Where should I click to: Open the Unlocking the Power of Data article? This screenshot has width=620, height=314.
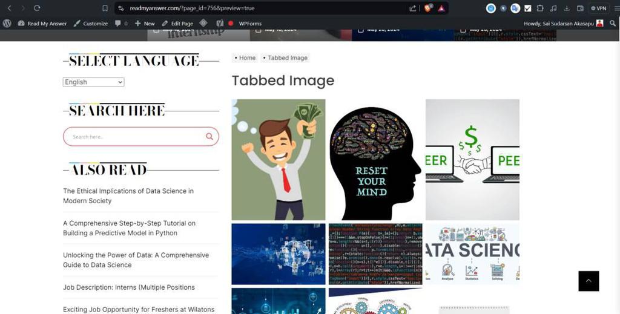(x=136, y=260)
